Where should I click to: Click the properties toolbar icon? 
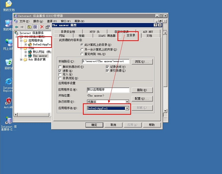tap(47, 27)
